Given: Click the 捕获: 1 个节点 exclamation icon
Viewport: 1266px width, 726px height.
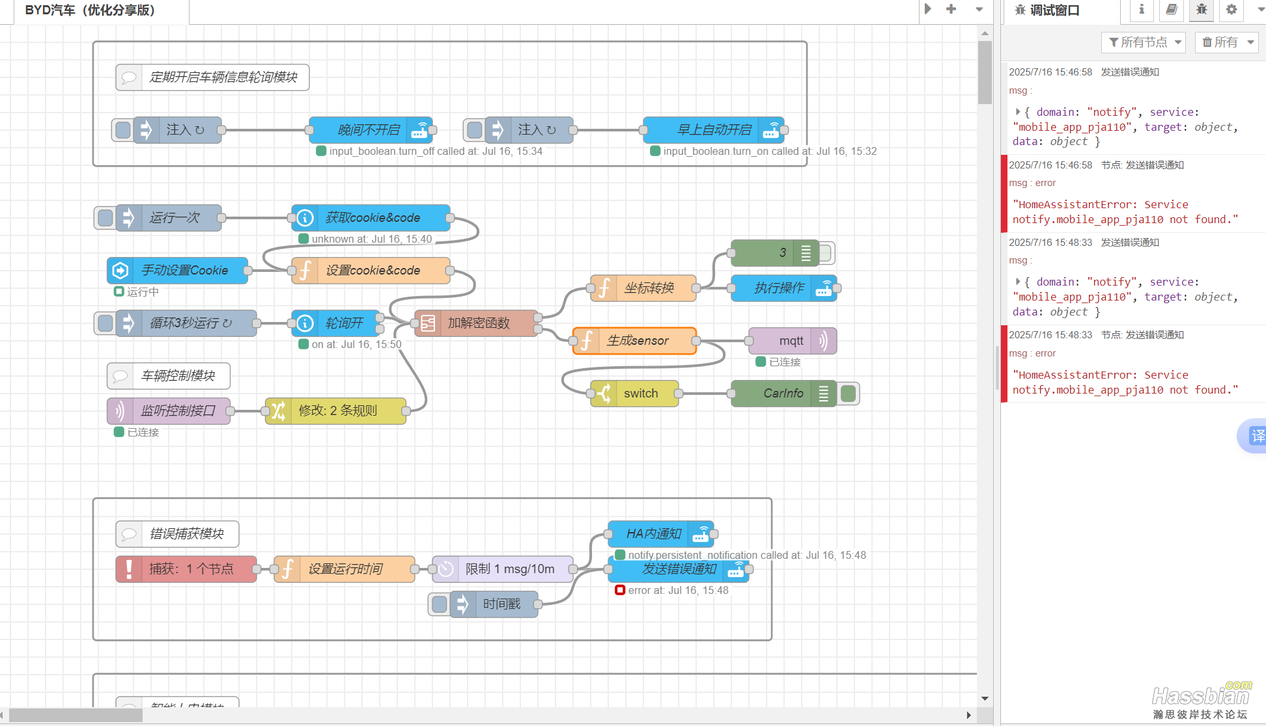Looking at the screenshot, I should [129, 569].
